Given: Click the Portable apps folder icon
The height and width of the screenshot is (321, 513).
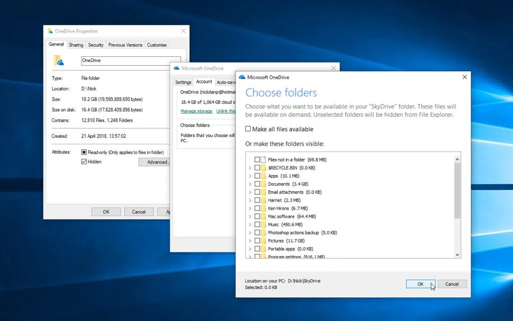Looking at the screenshot, I should click(264, 249).
